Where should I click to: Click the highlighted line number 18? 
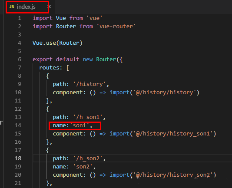[18, 158]
